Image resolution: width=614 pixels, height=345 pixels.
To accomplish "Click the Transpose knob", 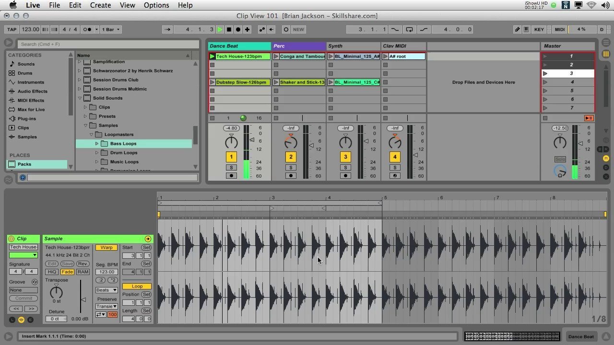I will [x=56, y=292].
